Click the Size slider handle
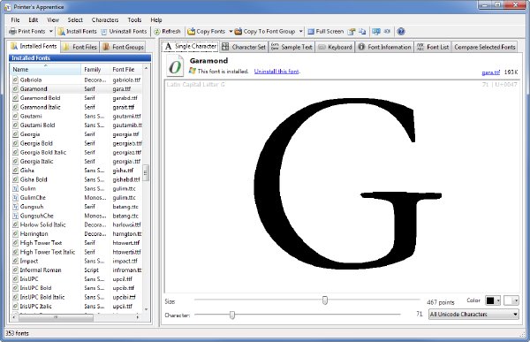The image size is (530, 342). click(x=325, y=300)
